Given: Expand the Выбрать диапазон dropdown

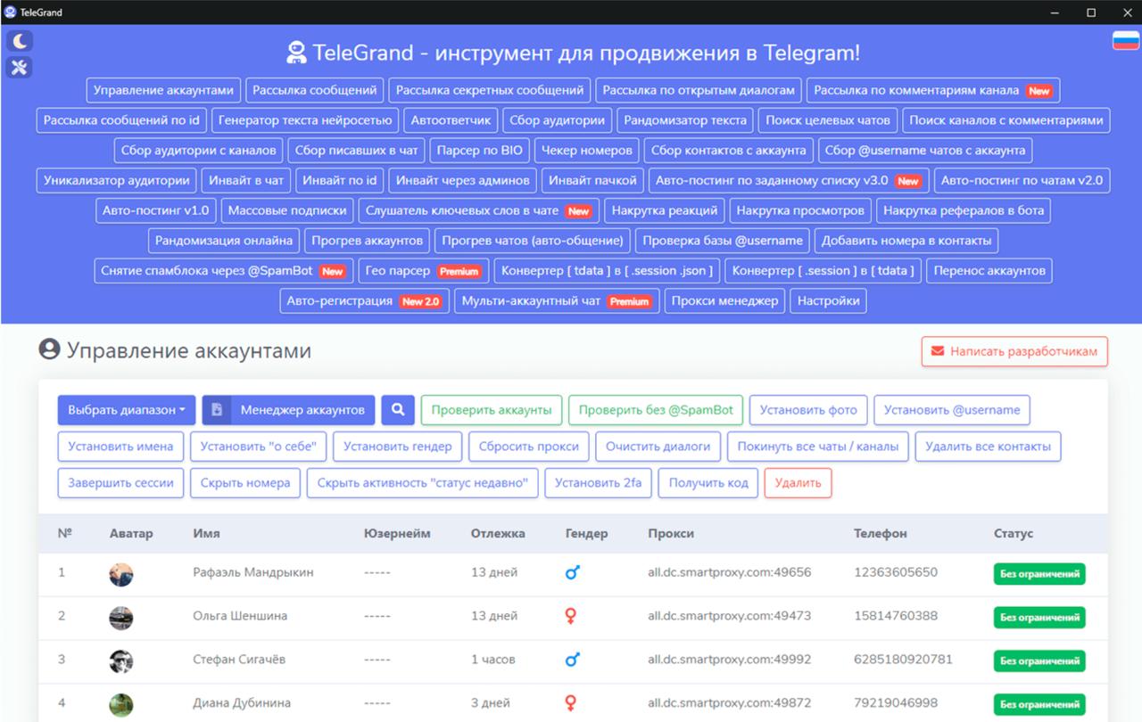Looking at the screenshot, I should pyautogui.click(x=127, y=410).
